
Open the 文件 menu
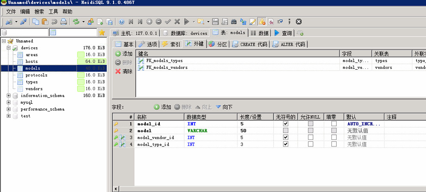click(11, 12)
